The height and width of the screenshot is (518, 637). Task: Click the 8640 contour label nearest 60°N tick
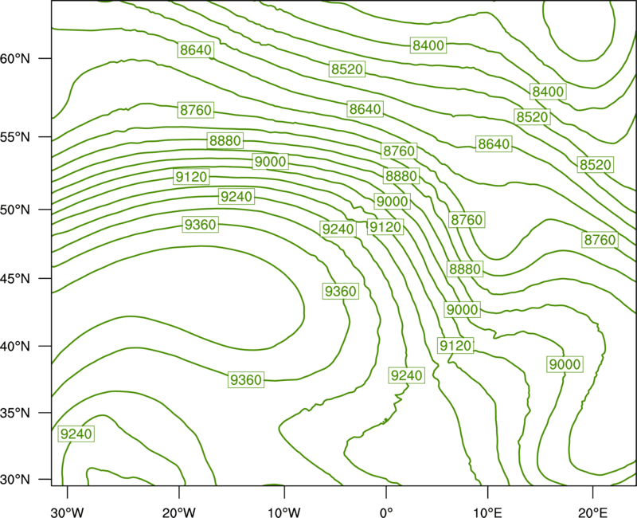(196, 49)
